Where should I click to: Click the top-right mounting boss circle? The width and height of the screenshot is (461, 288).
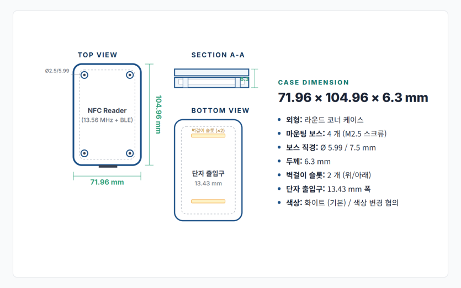(x=130, y=75)
